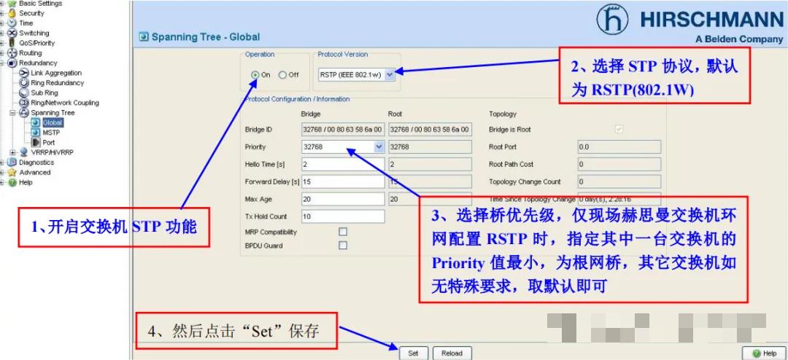This screenshot has width=788, height=360.
Task: Open Ring Redundancy in the tree
Action: (x=58, y=83)
